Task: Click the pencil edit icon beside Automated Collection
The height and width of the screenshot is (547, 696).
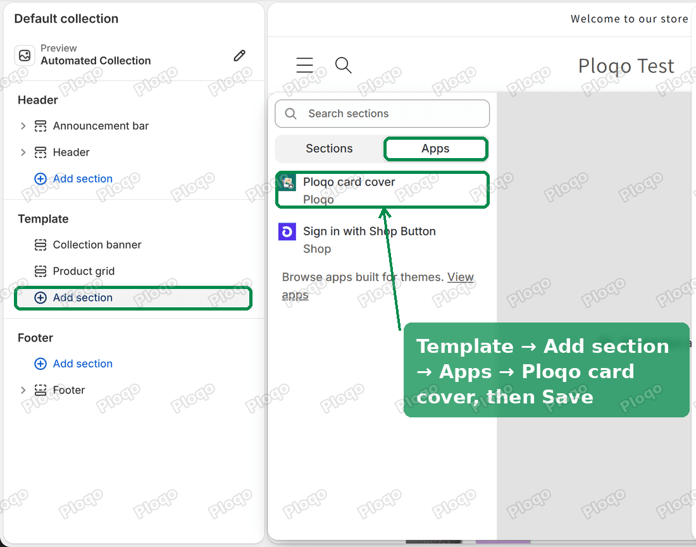Action: click(x=240, y=56)
